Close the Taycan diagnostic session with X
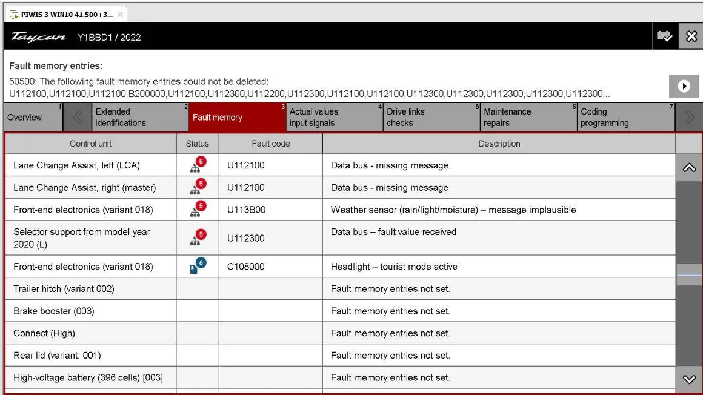 tap(691, 36)
